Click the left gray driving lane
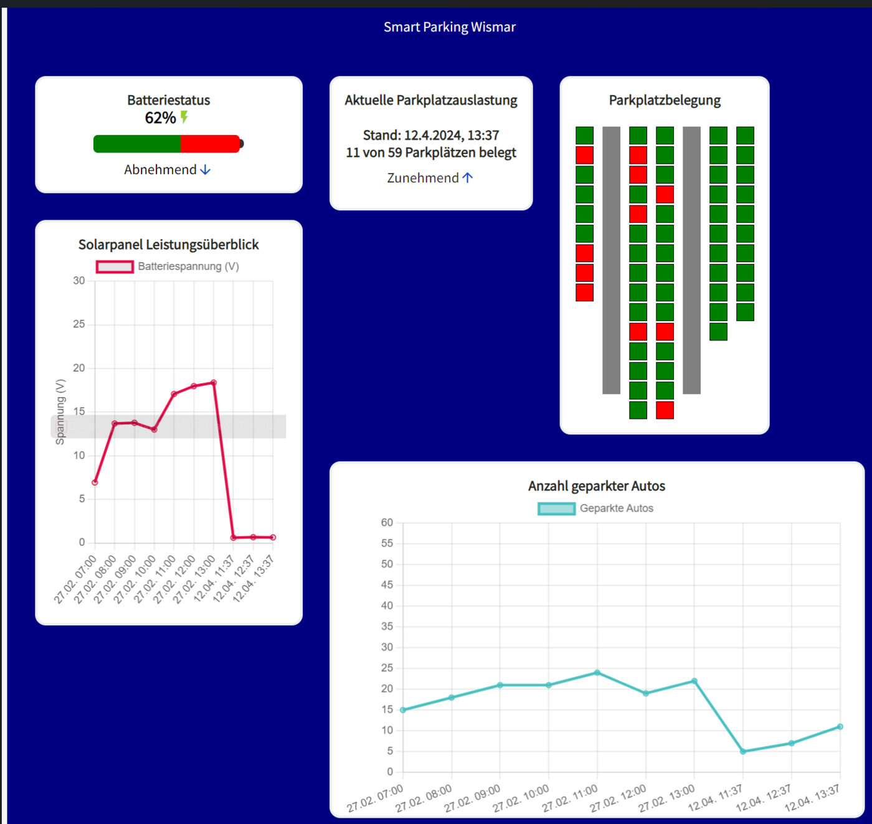Screen dimensions: 872x824 tap(611, 260)
